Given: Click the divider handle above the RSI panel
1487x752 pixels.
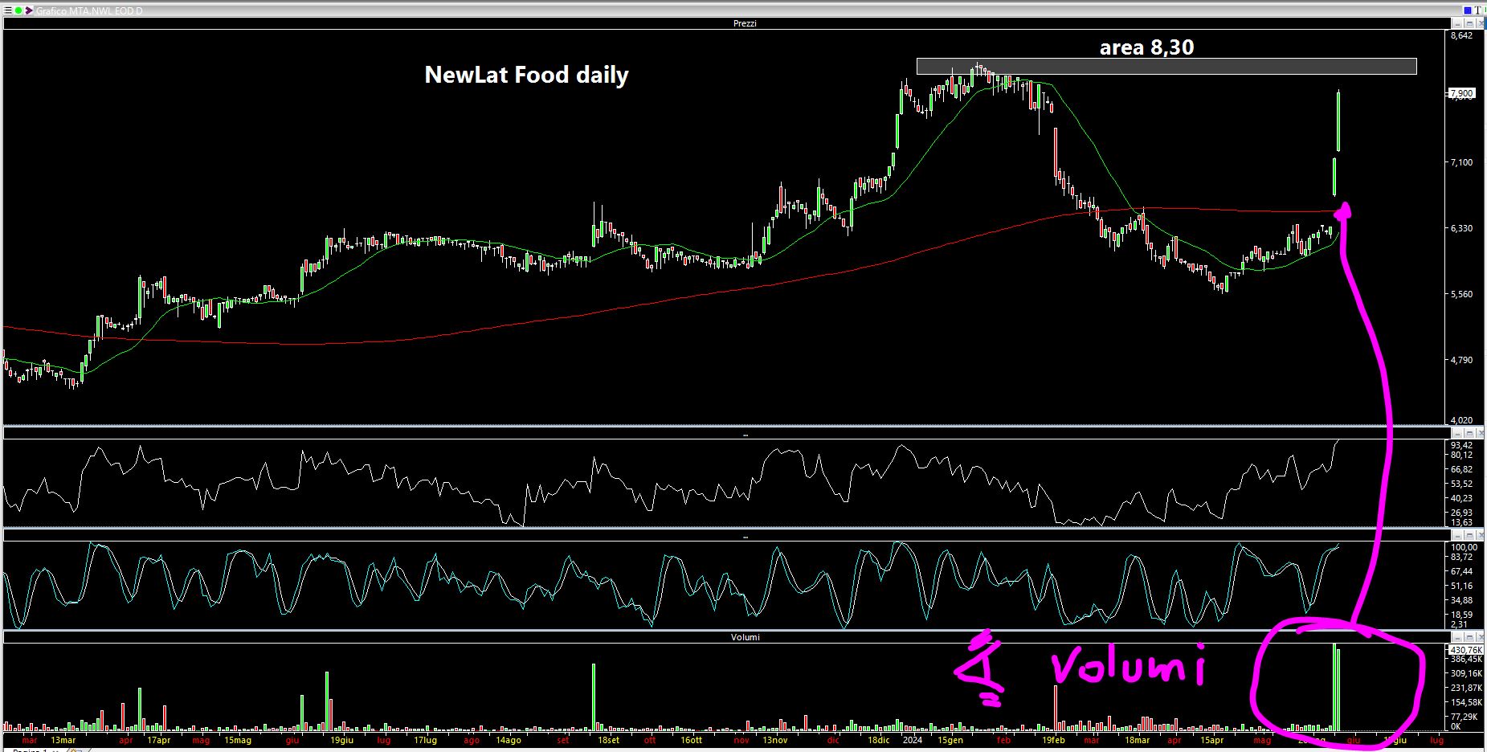Looking at the screenshot, I should pyautogui.click(x=745, y=435).
